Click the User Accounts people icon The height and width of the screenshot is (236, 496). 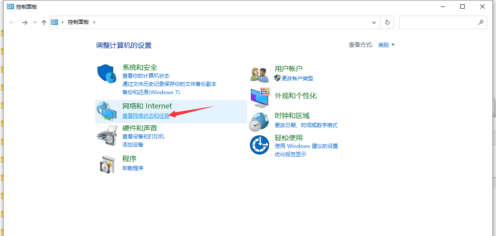coord(260,74)
